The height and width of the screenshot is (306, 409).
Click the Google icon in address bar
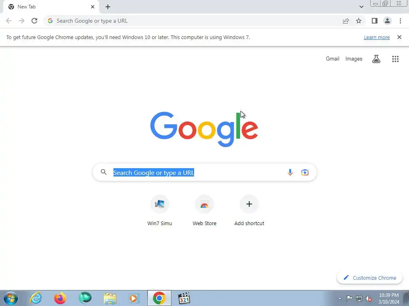[x=50, y=21]
